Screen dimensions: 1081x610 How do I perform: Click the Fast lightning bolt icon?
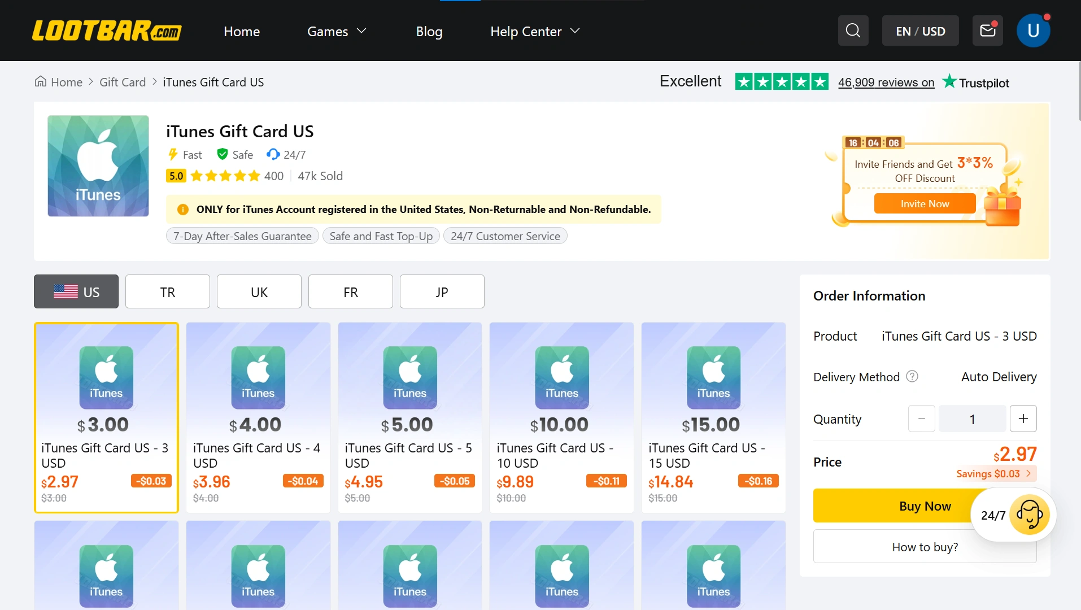click(173, 154)
